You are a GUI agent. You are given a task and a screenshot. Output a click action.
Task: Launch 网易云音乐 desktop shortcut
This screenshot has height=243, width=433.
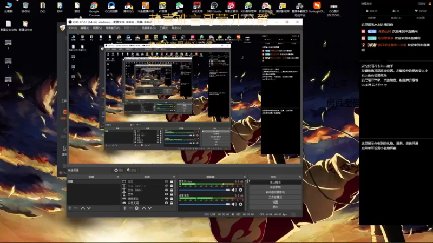pos(231,8)
